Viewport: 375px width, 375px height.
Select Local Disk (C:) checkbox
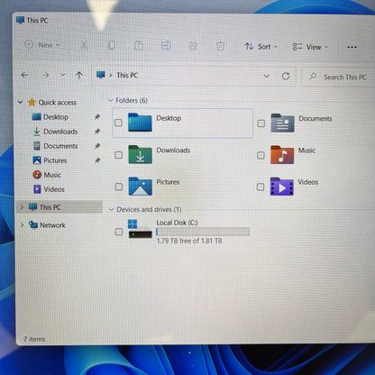(x=119, y=232)
